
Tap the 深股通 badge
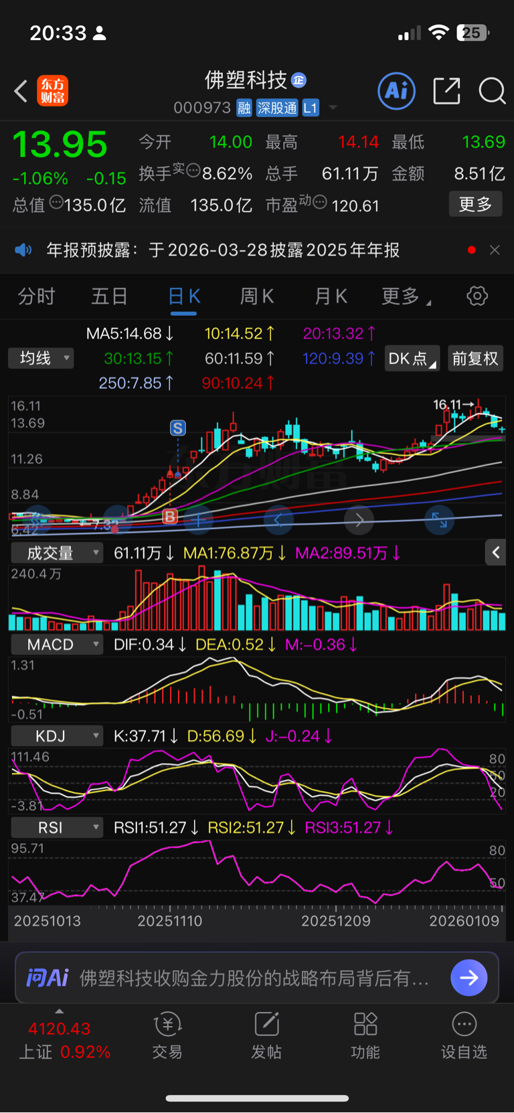277,108
